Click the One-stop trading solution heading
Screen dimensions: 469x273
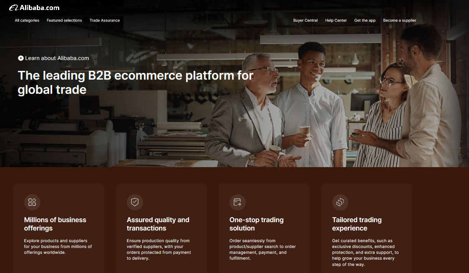256,224
